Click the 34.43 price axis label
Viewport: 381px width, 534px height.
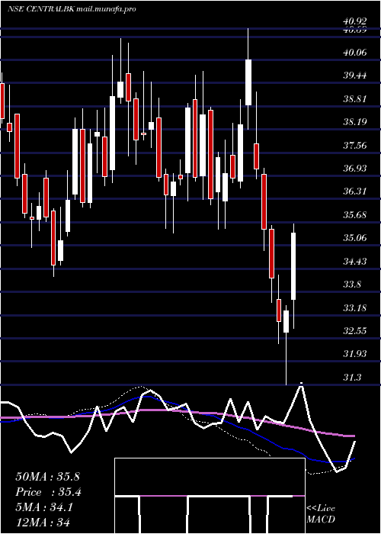(x=356, y=261)
